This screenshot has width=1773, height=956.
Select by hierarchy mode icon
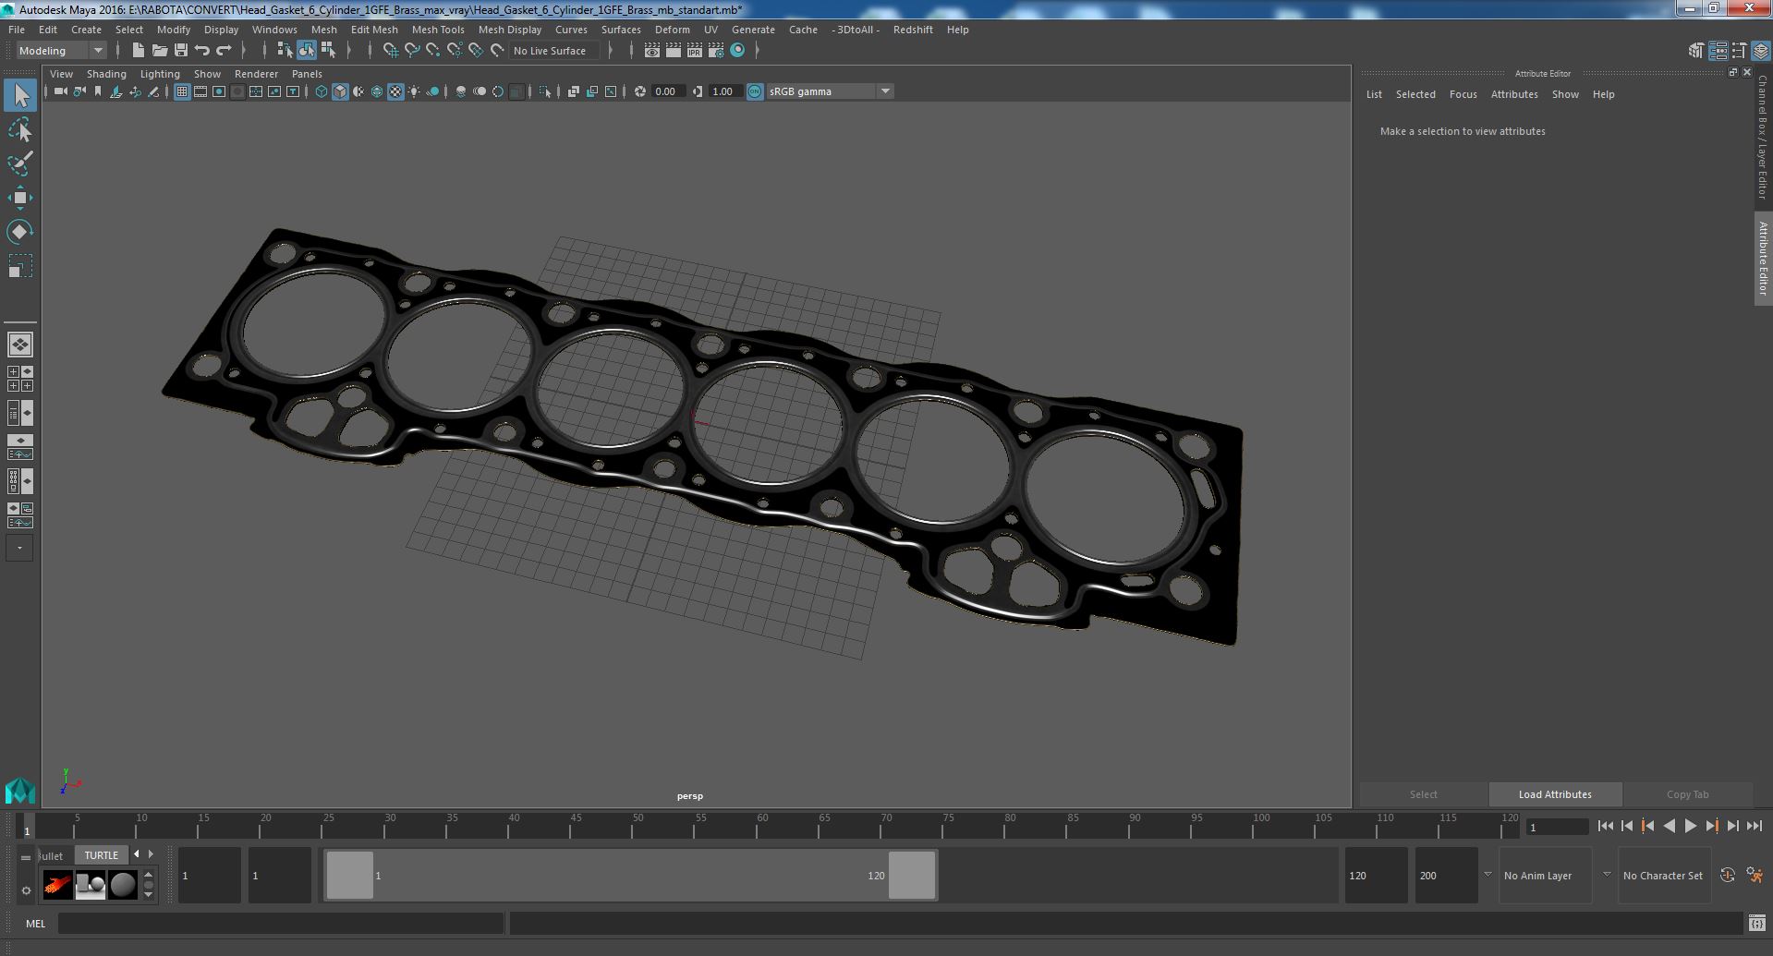click(x=285, y=51)
